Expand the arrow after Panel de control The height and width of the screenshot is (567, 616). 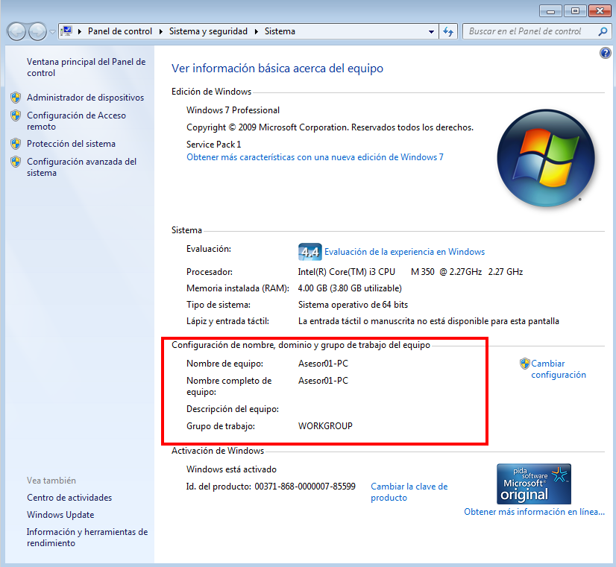[160, 31]
